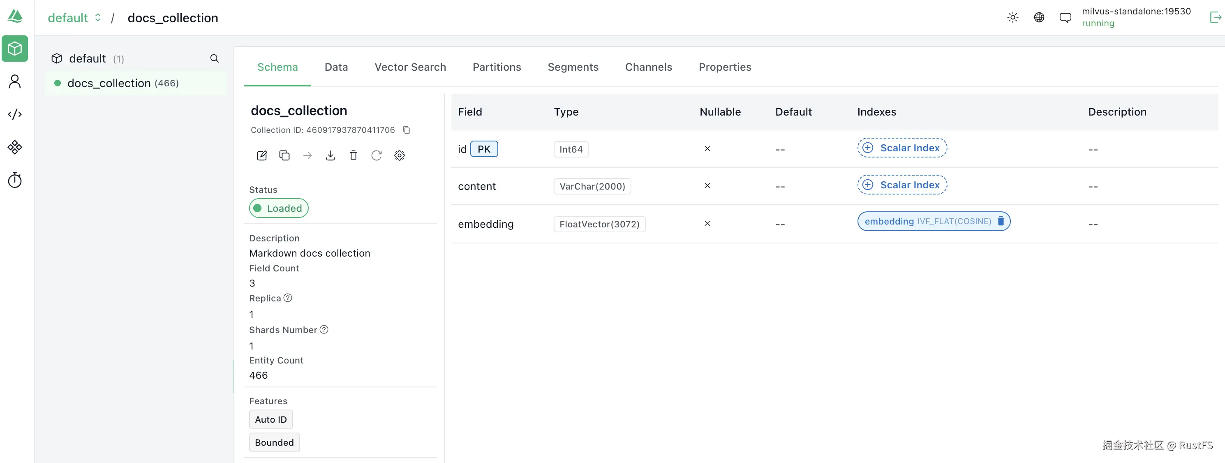The width and height of the screenshot is (1225, 463).
Task: Click the drop collection trash icon
Action: (354, 155)
